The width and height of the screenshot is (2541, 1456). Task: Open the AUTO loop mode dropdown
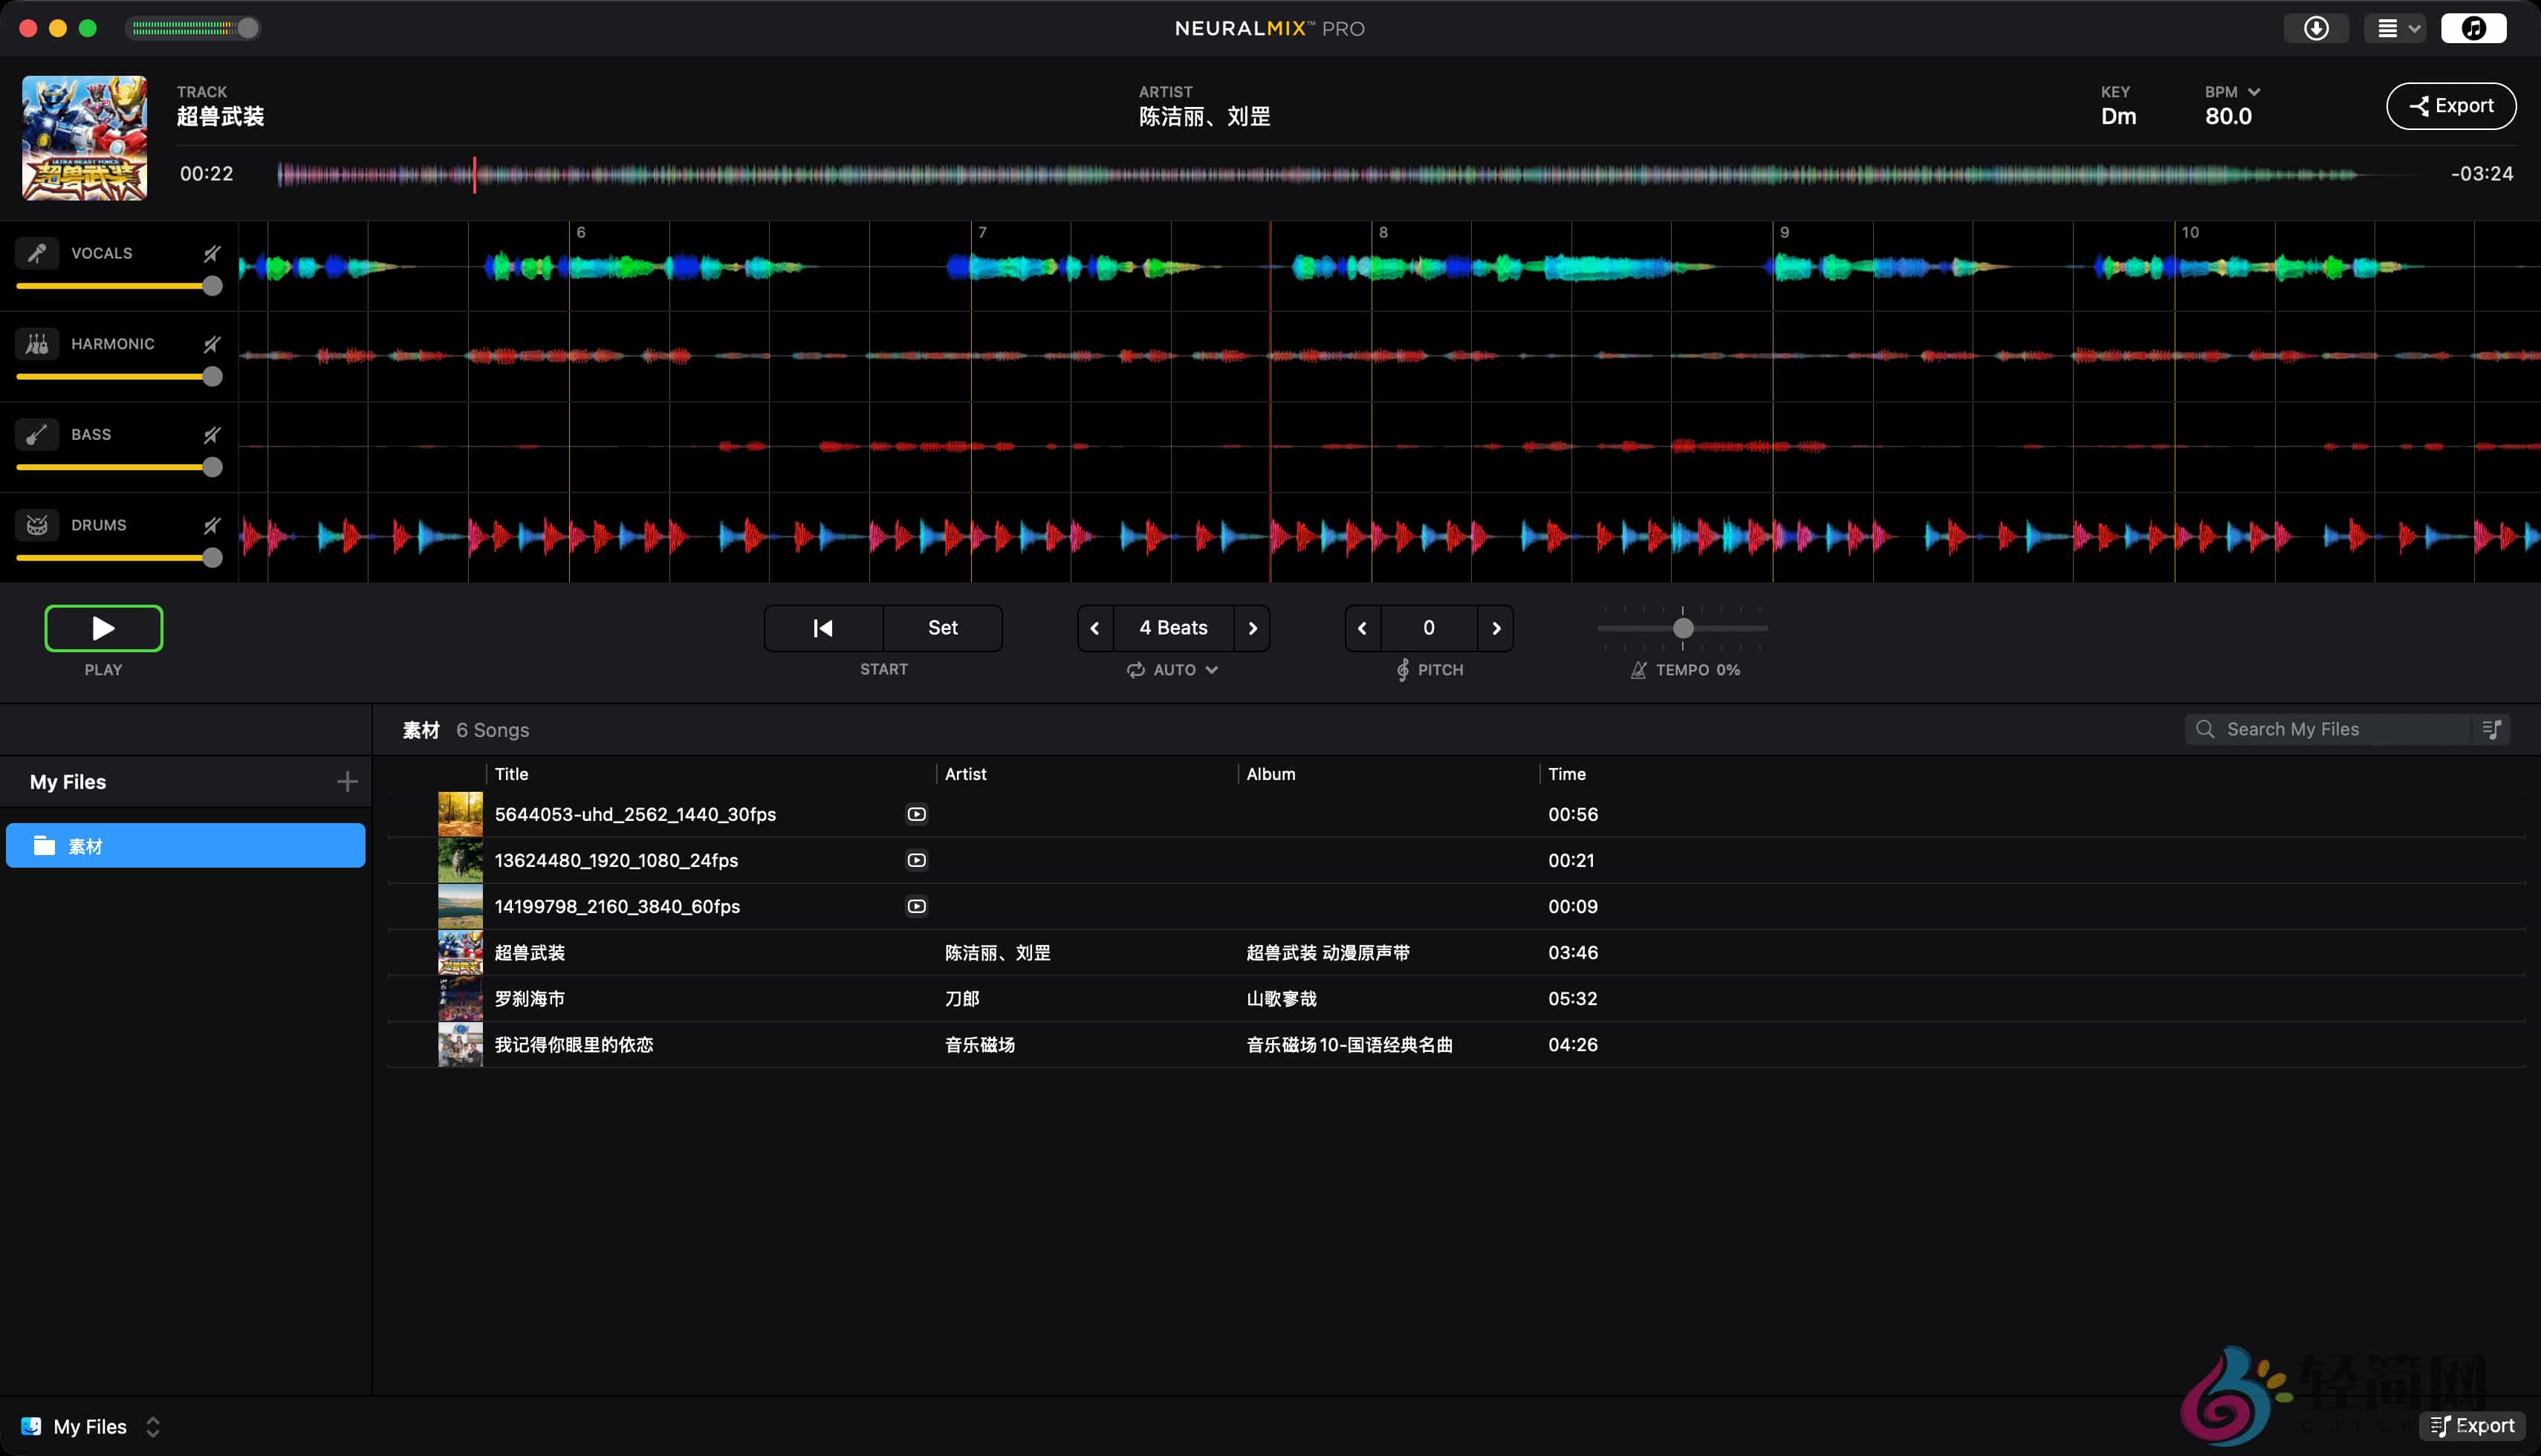(x=1173, y=670)
